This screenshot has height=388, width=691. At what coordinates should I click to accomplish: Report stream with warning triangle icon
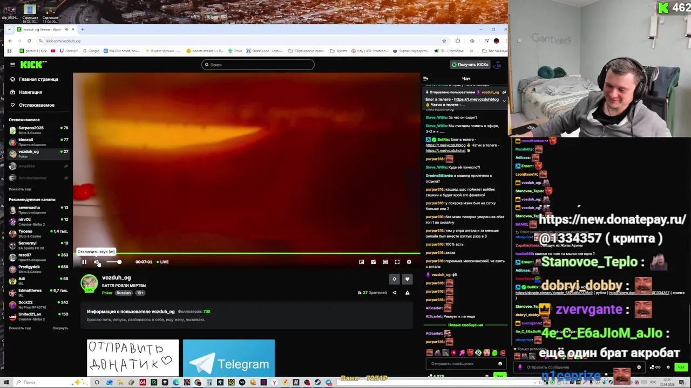point(407,293)
